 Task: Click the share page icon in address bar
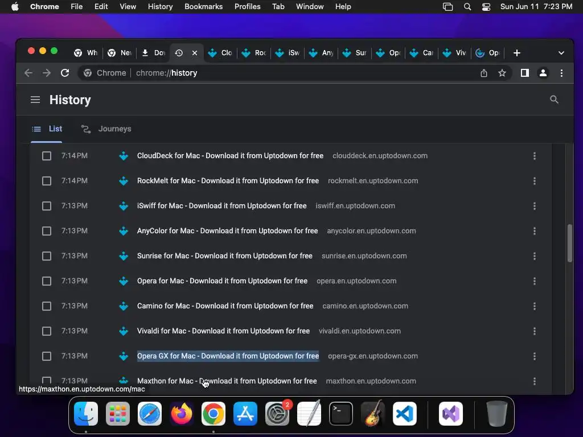pyautogui.click(x=484, y=73)
